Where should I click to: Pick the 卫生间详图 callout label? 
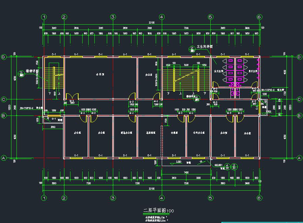point(205,46)
